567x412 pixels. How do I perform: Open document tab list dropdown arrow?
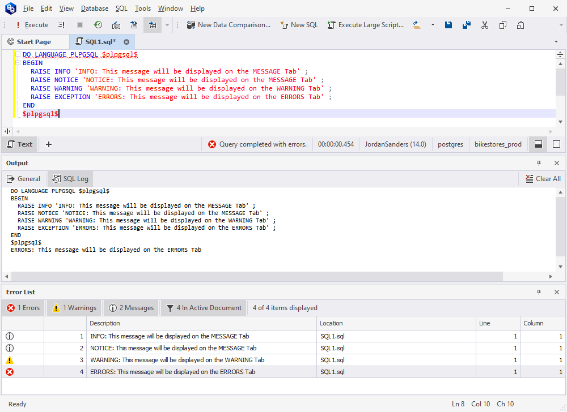pos(556,42)
